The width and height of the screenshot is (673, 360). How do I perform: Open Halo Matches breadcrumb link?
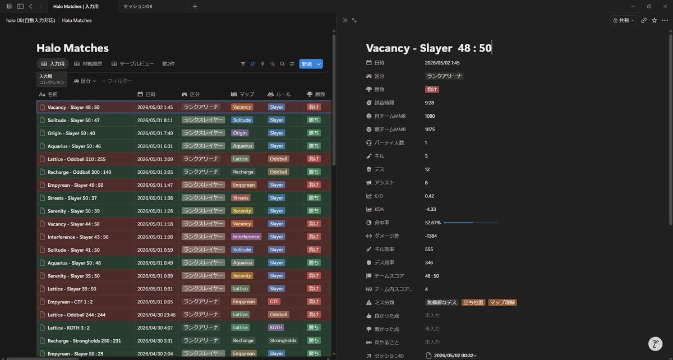coord(77,20)
